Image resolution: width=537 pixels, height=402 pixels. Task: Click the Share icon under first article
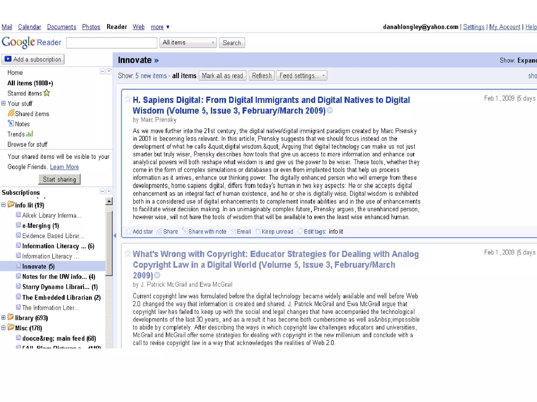pyautogui.click(x=159, y=231)
